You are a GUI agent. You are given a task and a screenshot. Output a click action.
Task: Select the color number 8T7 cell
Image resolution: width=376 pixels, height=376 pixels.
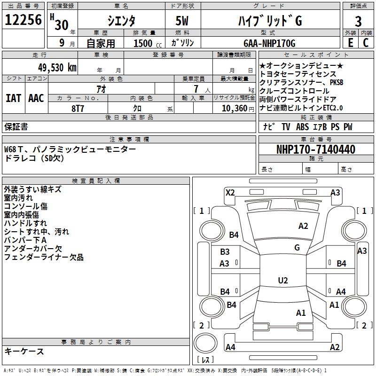tap(78, 108)
